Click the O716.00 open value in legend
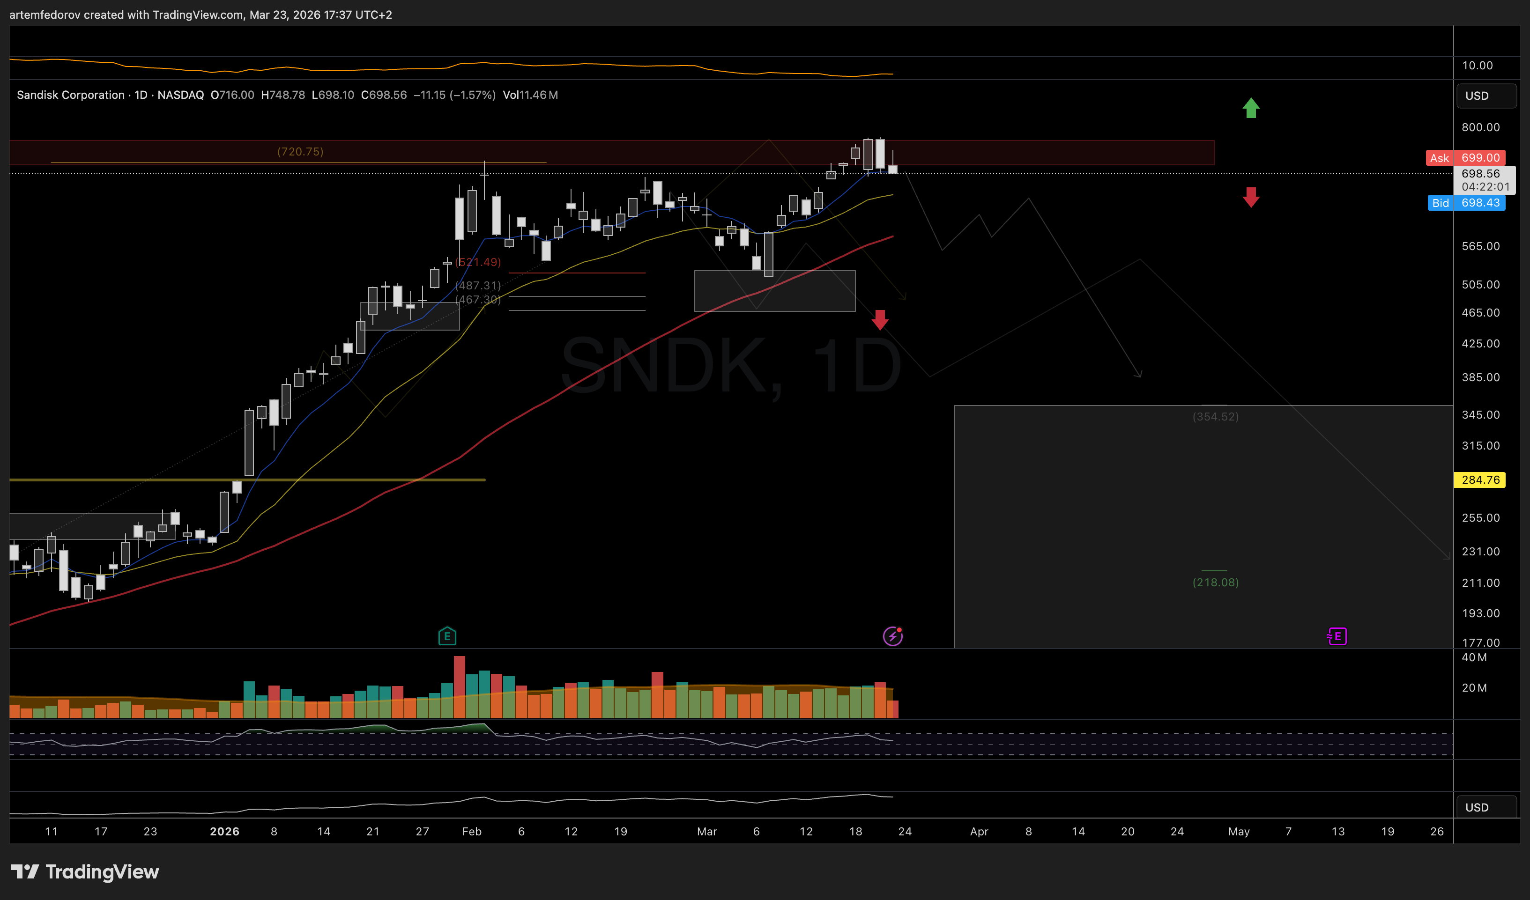 pyautogui.click(x=232, y=95)
